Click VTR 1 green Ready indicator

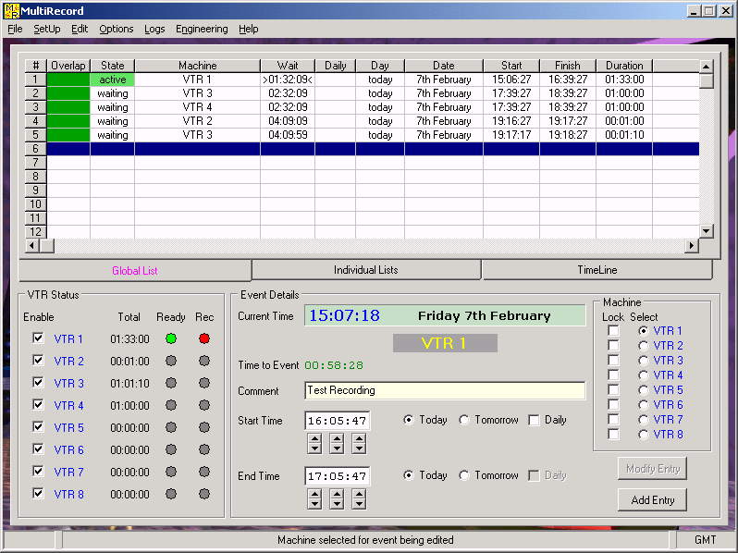click(x=170, y=338)
